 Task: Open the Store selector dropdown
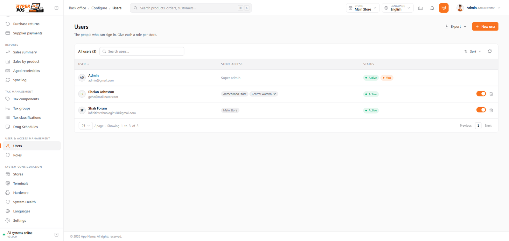[363, 8]
